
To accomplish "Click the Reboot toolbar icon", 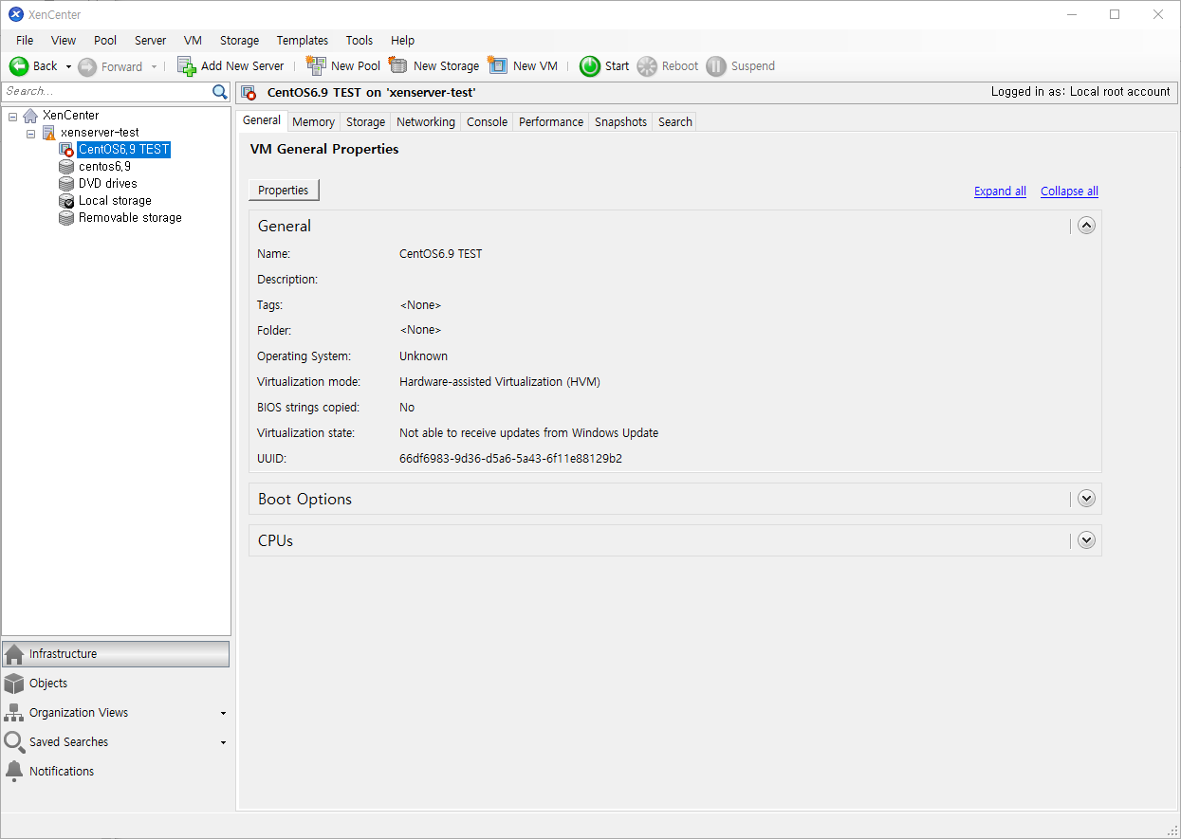I will [x=647, y=66].
